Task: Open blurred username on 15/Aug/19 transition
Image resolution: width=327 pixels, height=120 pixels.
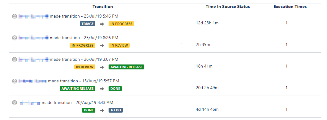Action: (32, 81)
